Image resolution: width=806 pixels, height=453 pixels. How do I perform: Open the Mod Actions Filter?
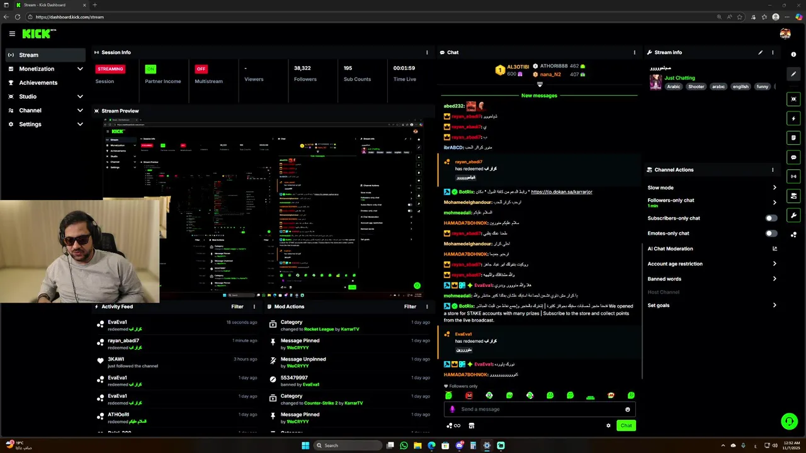410,306
